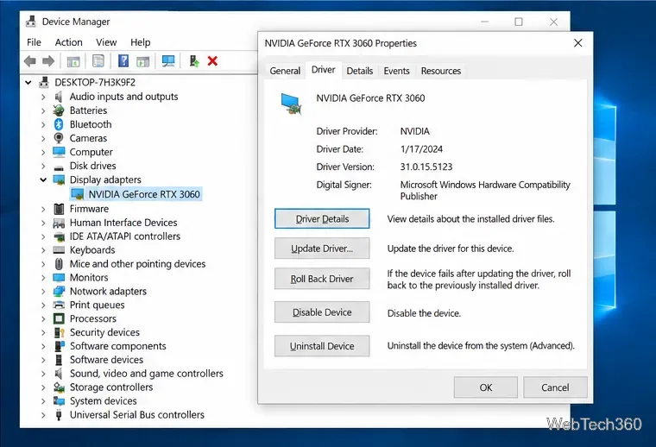Switch to the Resources tab
The height and width of the screenshot is (447, 656).
pyautogui.click(x=440, y=71)
